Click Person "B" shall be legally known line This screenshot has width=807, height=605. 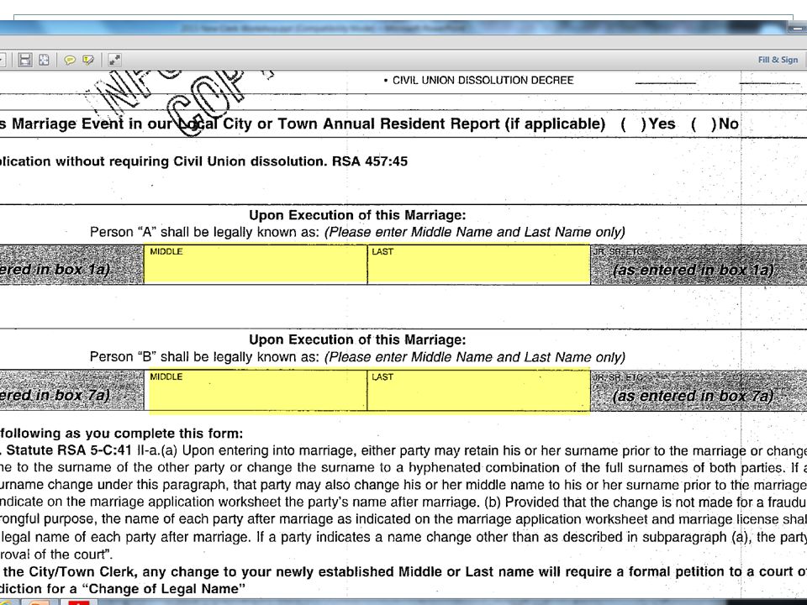tap(357, 357)
